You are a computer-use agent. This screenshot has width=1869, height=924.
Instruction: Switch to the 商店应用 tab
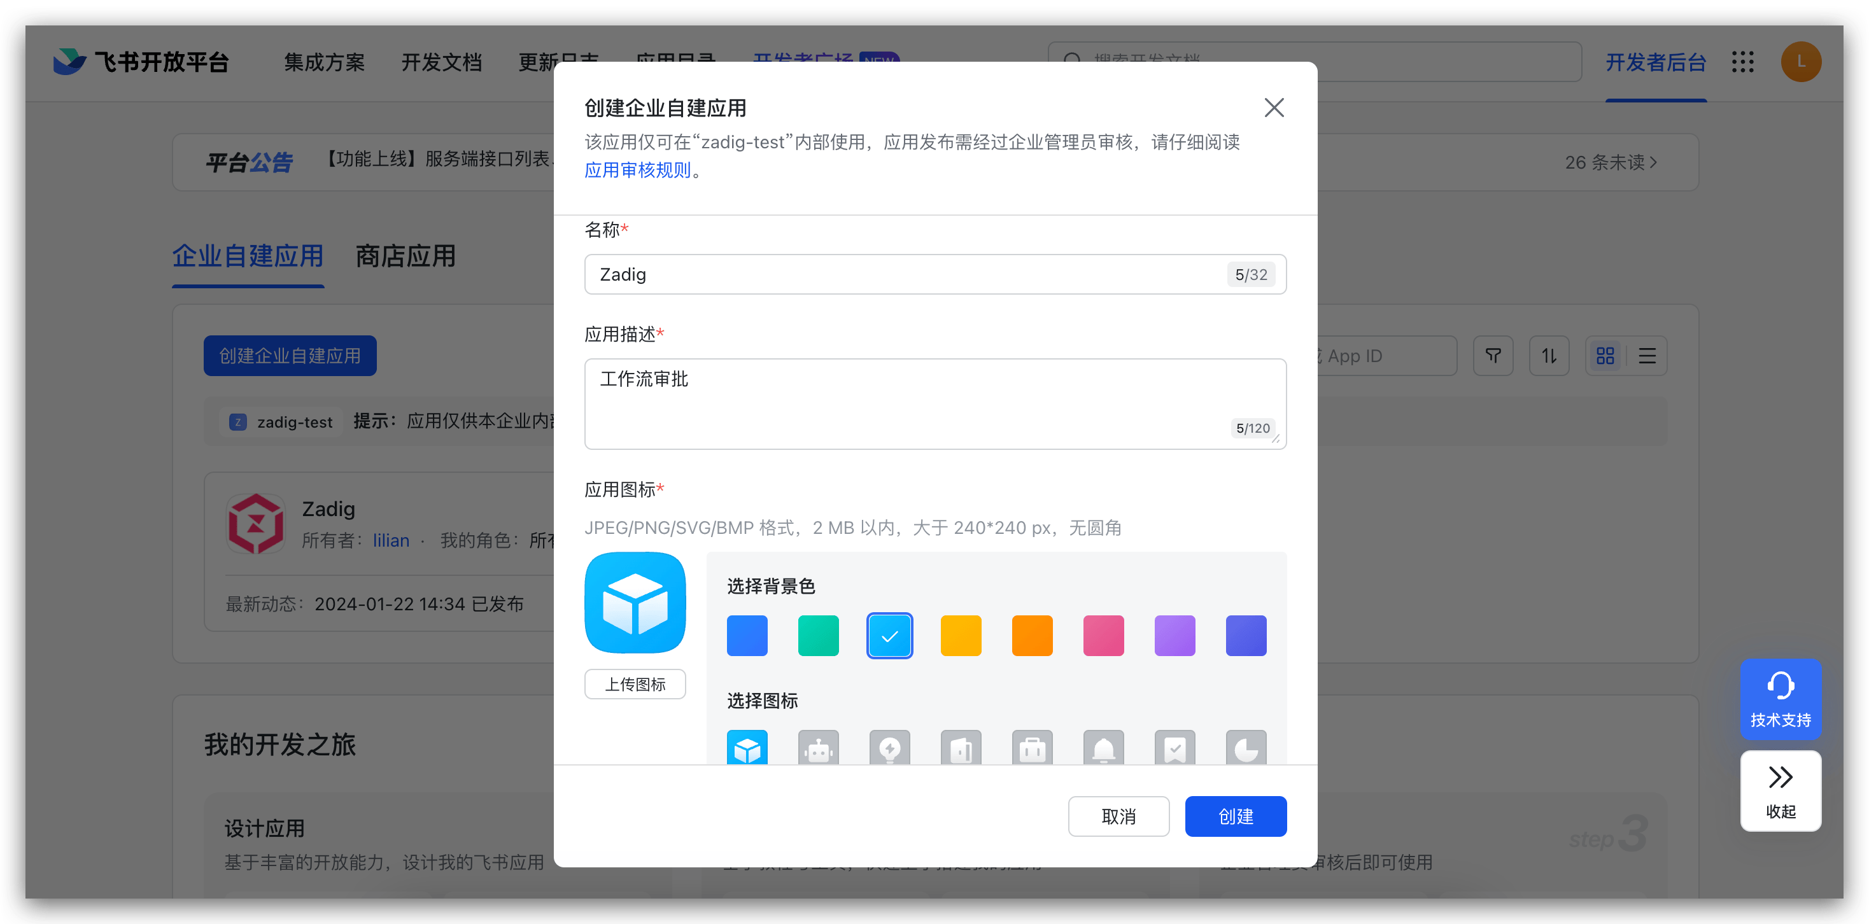click(405, 256)
